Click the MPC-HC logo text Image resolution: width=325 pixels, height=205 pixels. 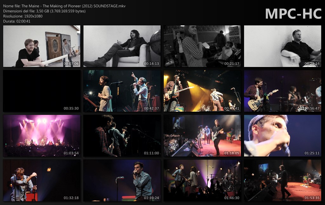click(x=293, y=14)
